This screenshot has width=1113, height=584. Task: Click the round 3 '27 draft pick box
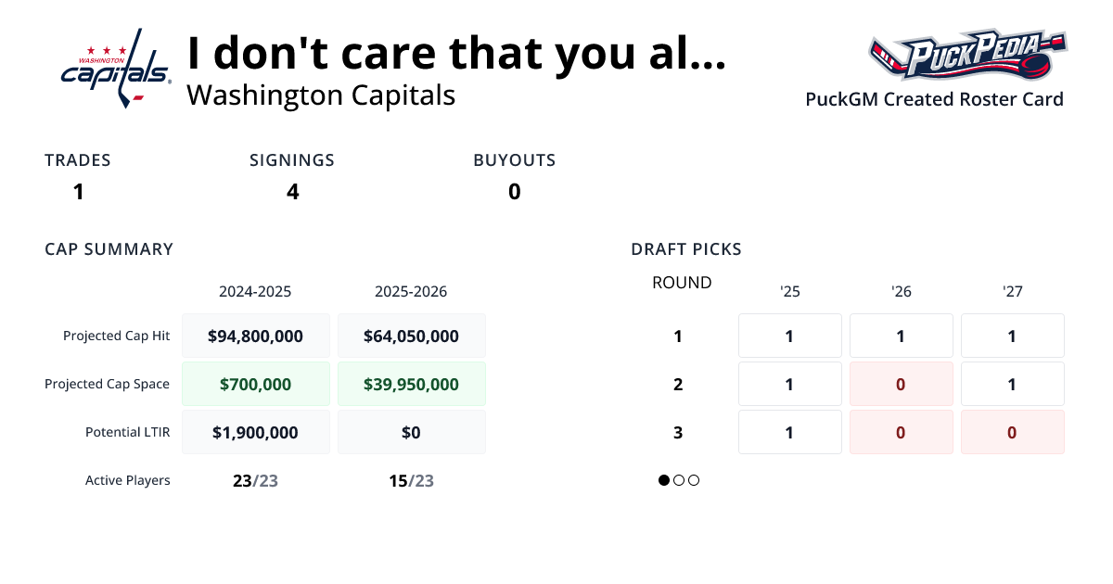(x=1013, y=432)
